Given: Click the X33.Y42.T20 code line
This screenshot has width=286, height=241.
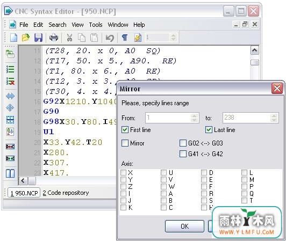Looking at the screenshot, I should (x=73, y=142).
